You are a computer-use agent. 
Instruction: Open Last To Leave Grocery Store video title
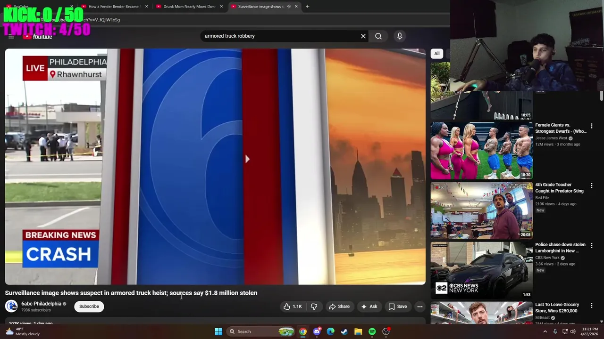pos(556,308)
